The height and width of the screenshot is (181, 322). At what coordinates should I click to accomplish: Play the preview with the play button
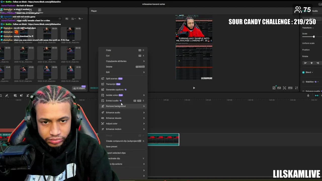pyautogui.click(x=194, y=88)
